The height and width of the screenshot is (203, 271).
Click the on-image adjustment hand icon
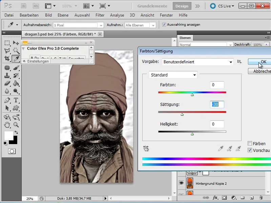[146, 149]
